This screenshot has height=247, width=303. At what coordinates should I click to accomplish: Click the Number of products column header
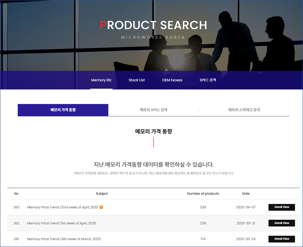tap(203, 193)
